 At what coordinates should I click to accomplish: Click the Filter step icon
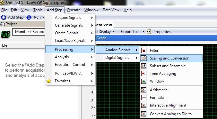tap(144, 51)
